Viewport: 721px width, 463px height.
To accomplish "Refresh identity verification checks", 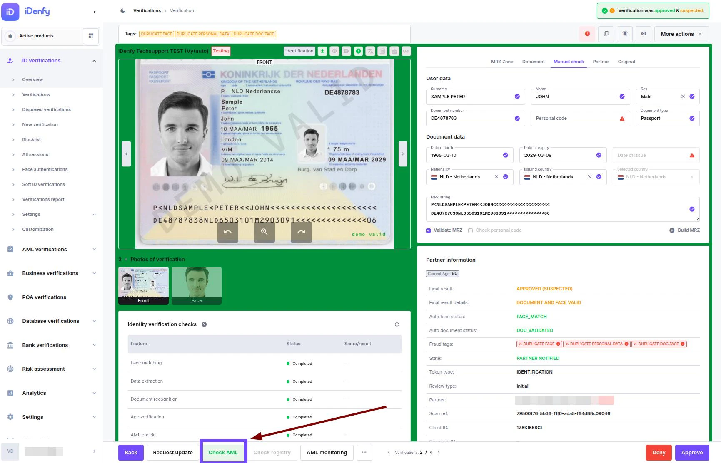I will (x=397, y=324).
